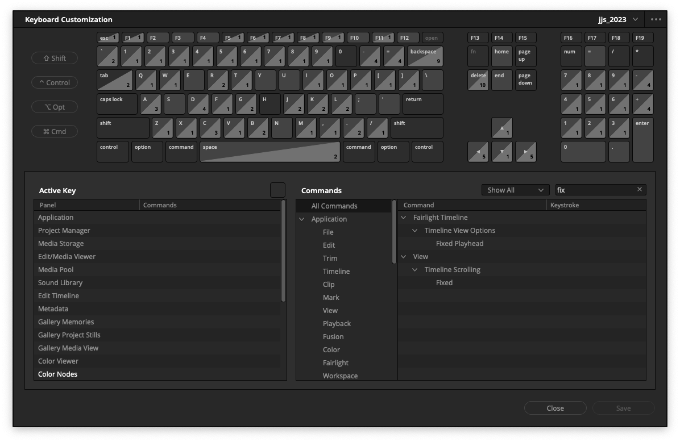
Task: Click the three-dot options menu icon
Action: (x=656, y=19)
